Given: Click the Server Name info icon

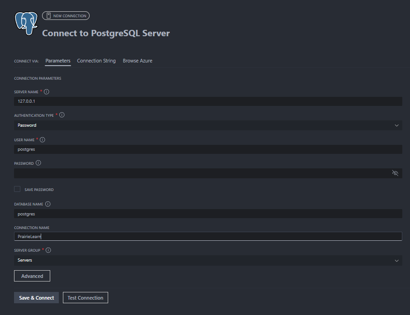Looking at the screenshot, I should coord(47,92).
